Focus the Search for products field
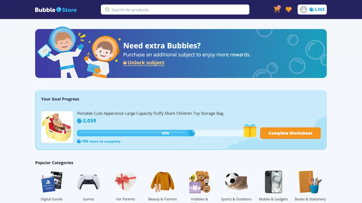This screenshot has height=203, width=362. coord(175,10)
